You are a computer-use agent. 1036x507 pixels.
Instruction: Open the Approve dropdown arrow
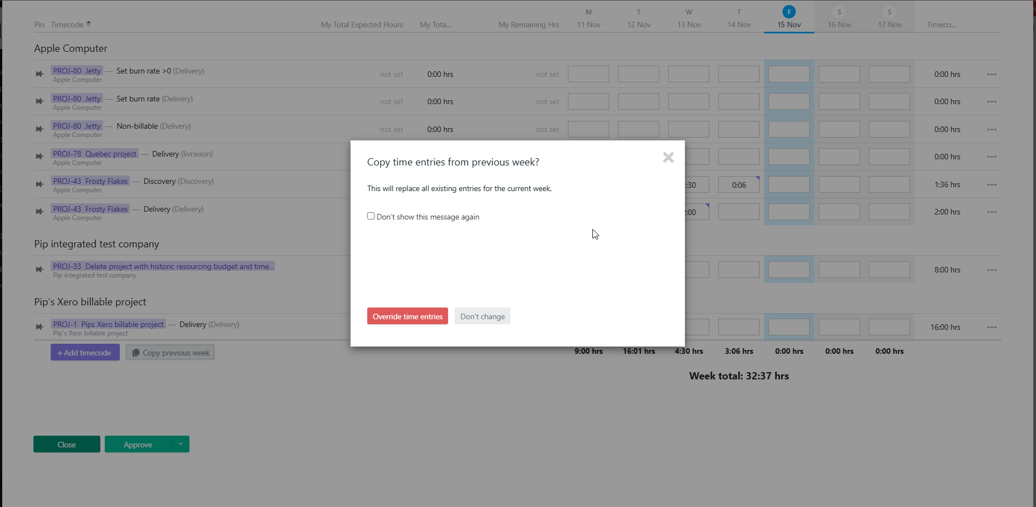[180, 444]
